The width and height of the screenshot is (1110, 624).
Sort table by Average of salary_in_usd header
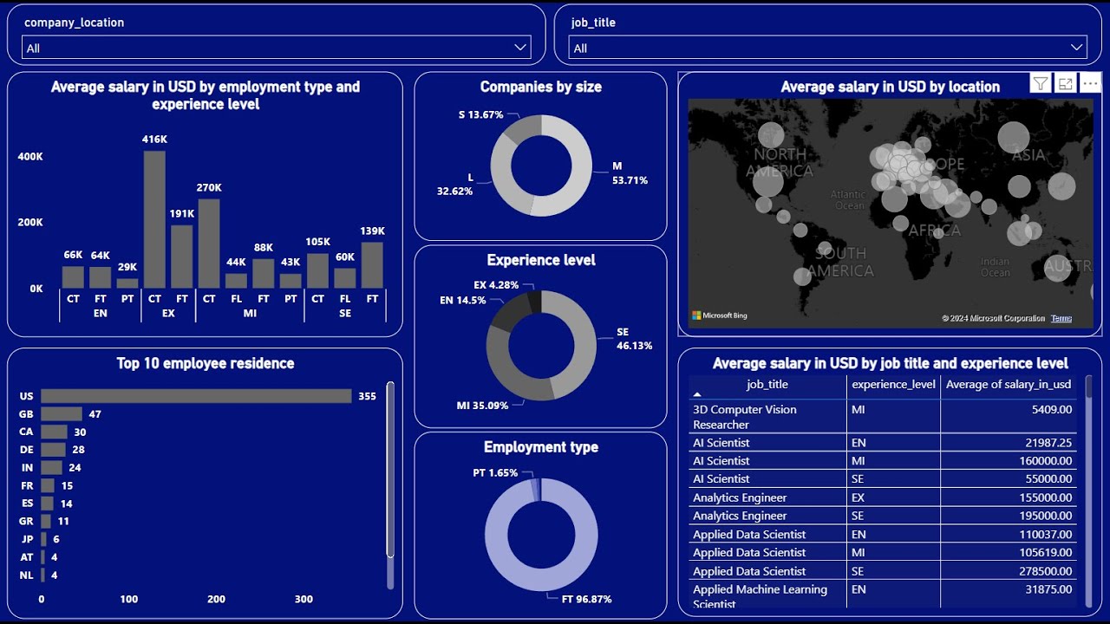coord(1008,384)
